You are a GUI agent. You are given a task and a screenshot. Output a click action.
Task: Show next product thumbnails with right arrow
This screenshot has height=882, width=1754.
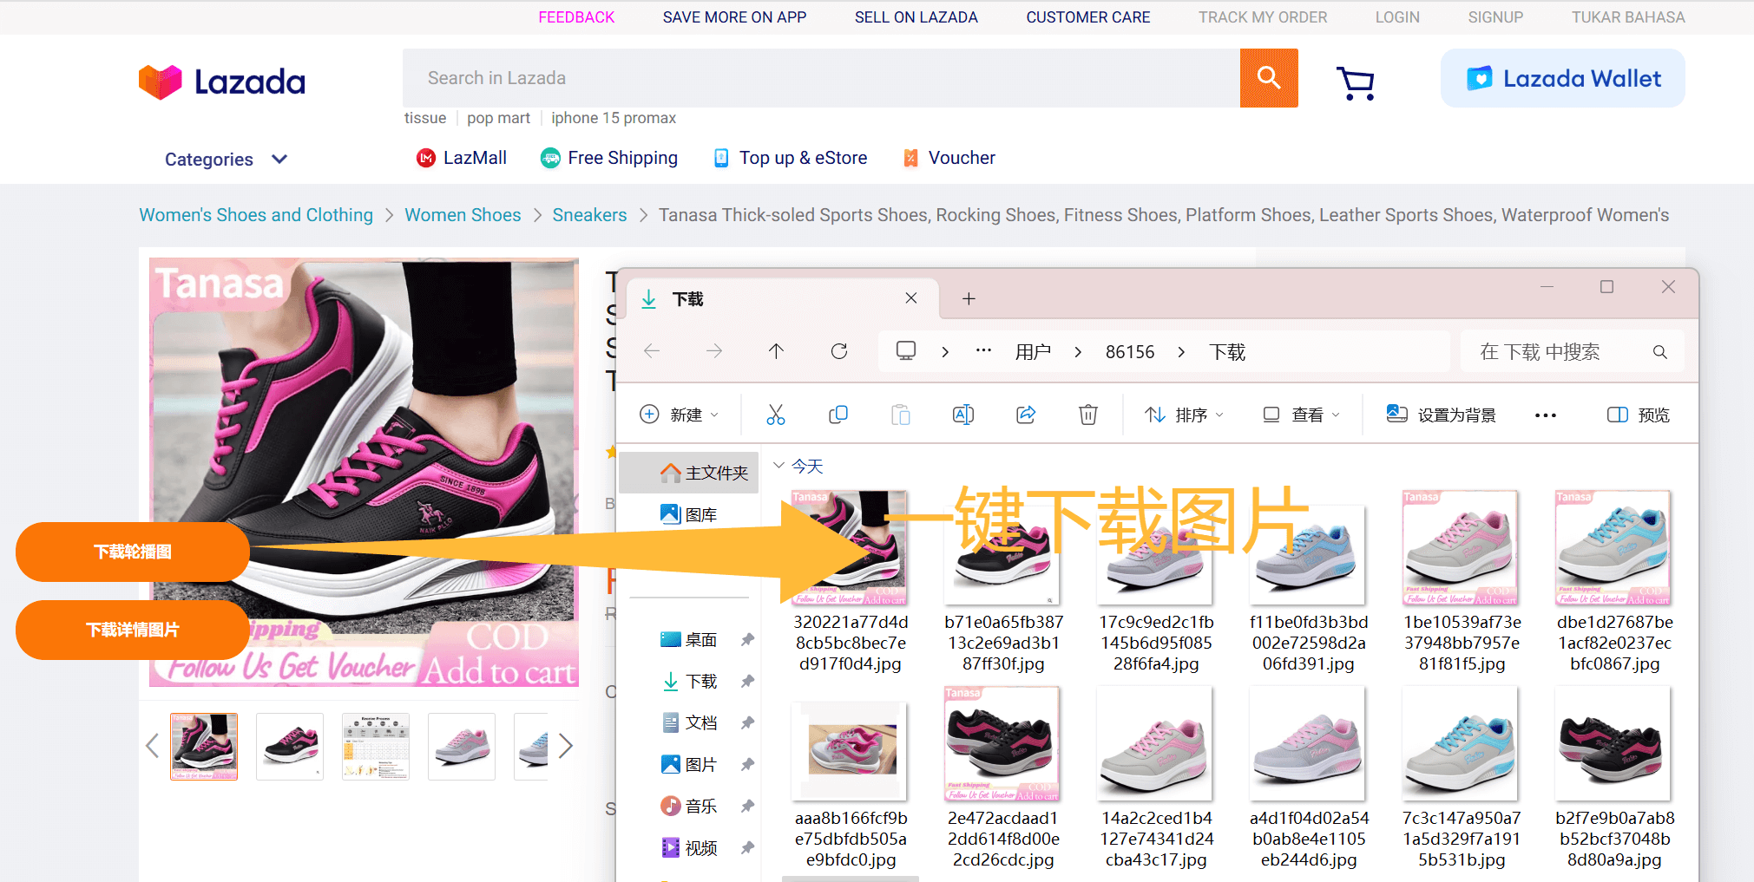[566, 746]
